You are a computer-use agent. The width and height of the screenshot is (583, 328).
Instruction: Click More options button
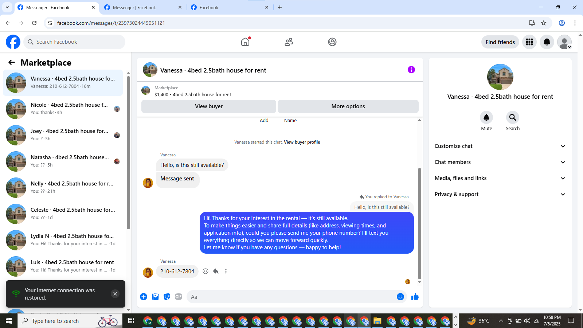348,106
